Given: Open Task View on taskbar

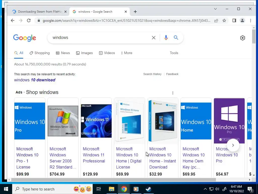Looking at the screenshot, I should 99,189.
